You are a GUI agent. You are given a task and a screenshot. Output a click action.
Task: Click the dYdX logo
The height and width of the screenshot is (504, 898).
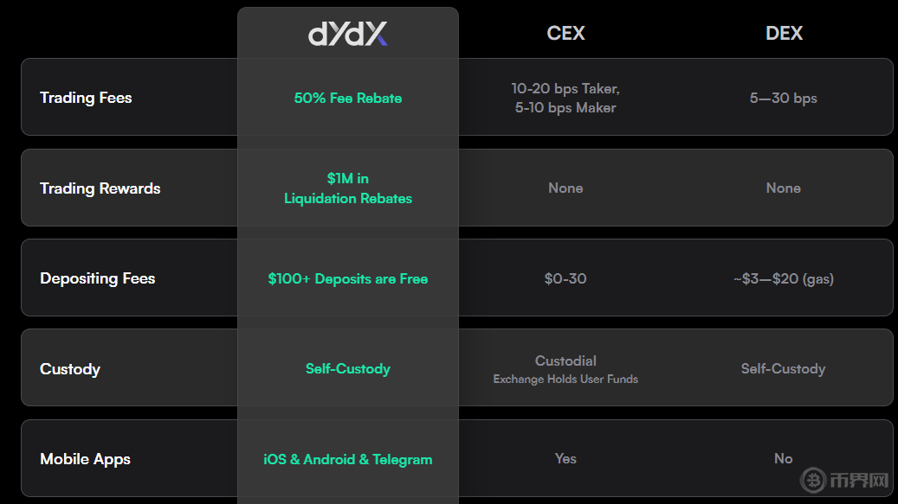point(347,34)
